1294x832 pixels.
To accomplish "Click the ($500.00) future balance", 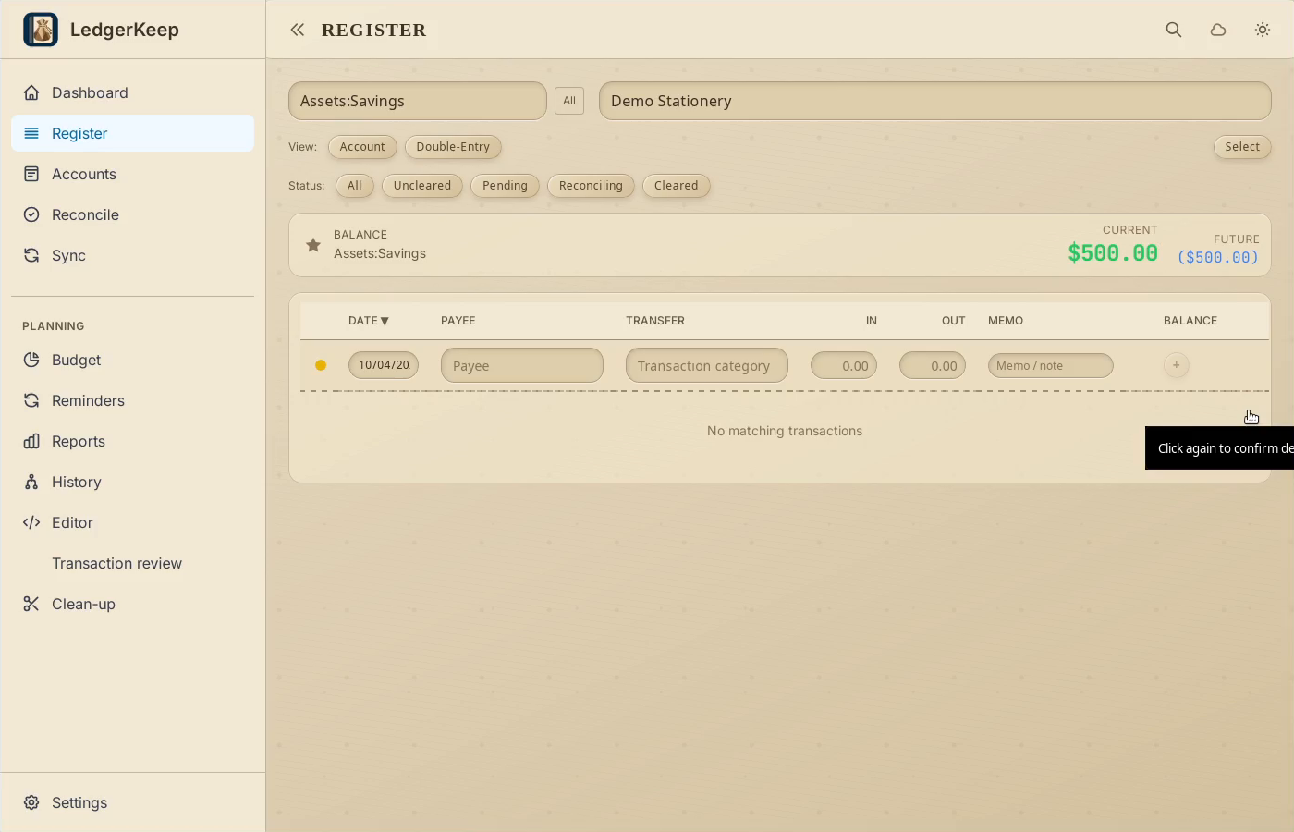I will point(1218,258).
